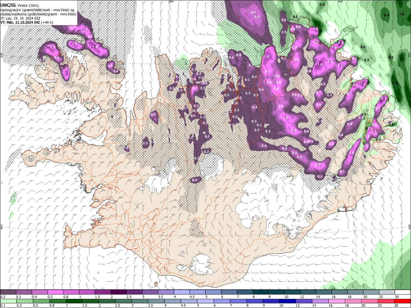Select the bright pink 0.5 swatch in the upper legend row
Image resolution: width=411 pixels, height=308 pixels.
click(55, 292)
